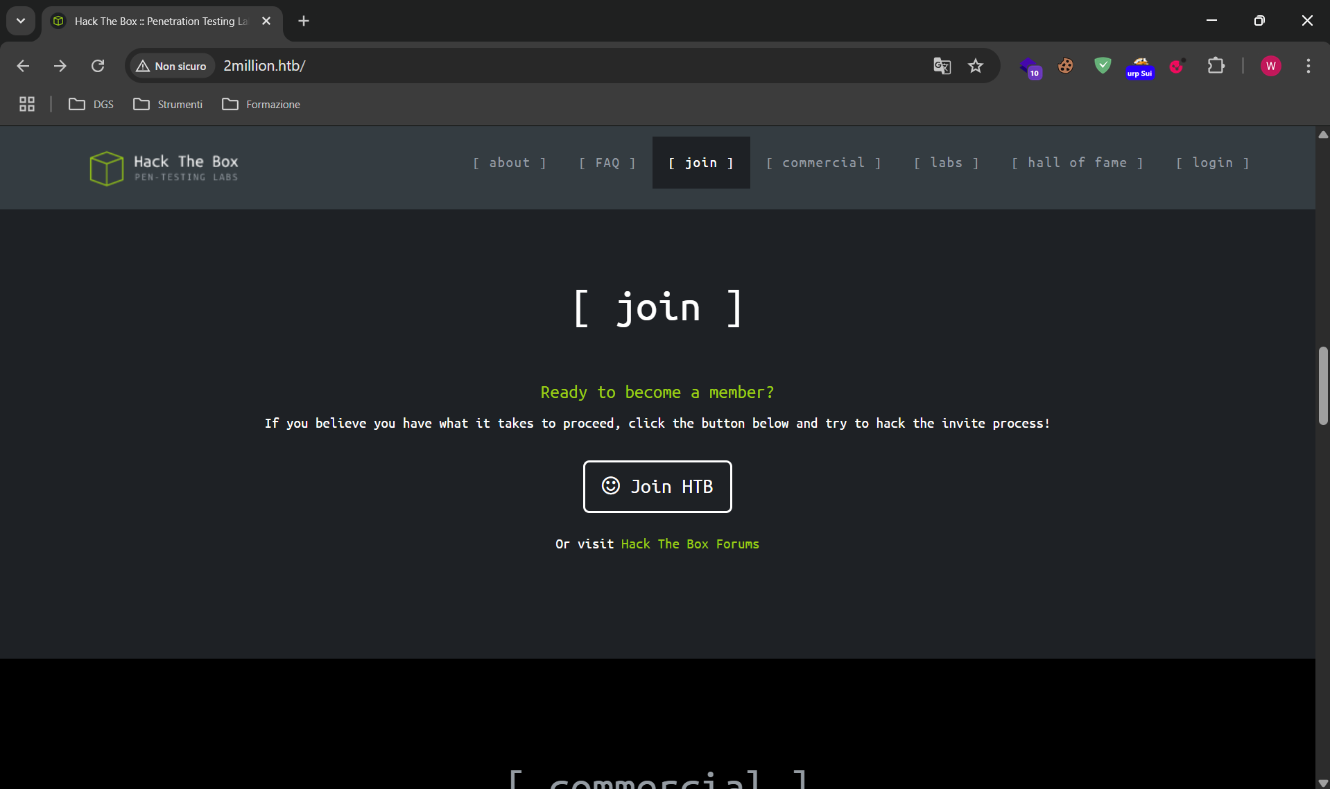Click the page vertical scrollbar thumb

(x=1323, y=385)
